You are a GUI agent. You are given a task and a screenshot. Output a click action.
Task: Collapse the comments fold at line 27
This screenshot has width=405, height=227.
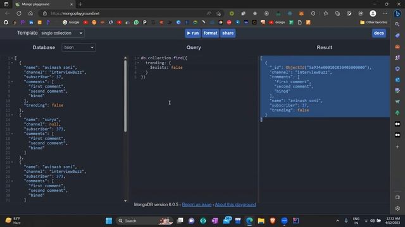click(x=12, y=181)
